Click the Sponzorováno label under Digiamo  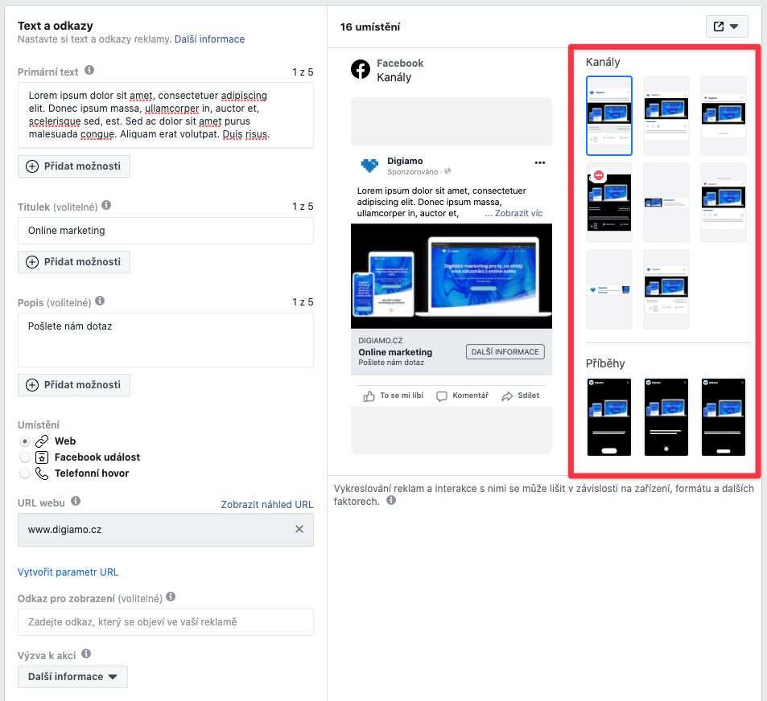[412, 172]
